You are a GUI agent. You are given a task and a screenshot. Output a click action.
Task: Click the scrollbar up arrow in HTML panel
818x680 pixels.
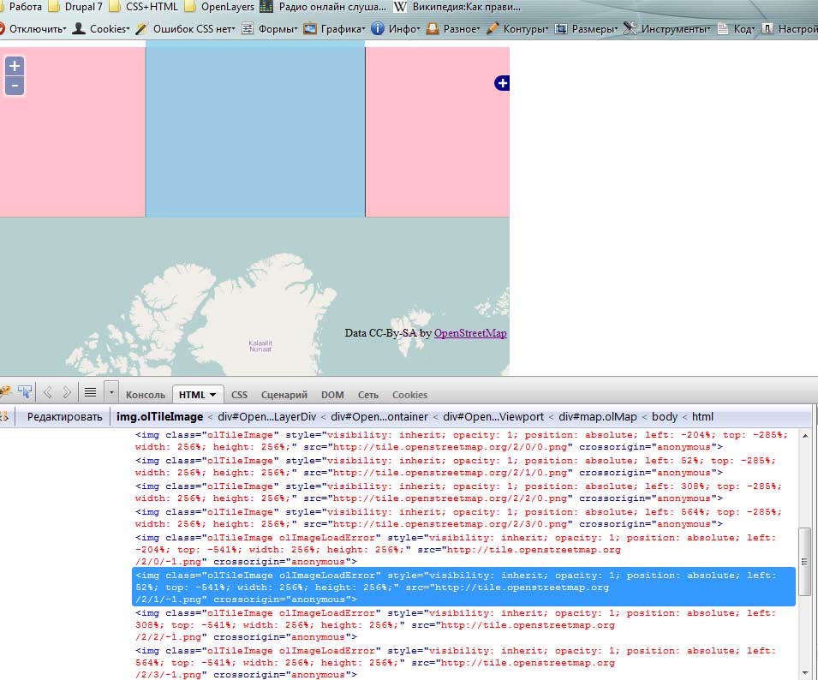pyautogui.click(x=805, y=435)
